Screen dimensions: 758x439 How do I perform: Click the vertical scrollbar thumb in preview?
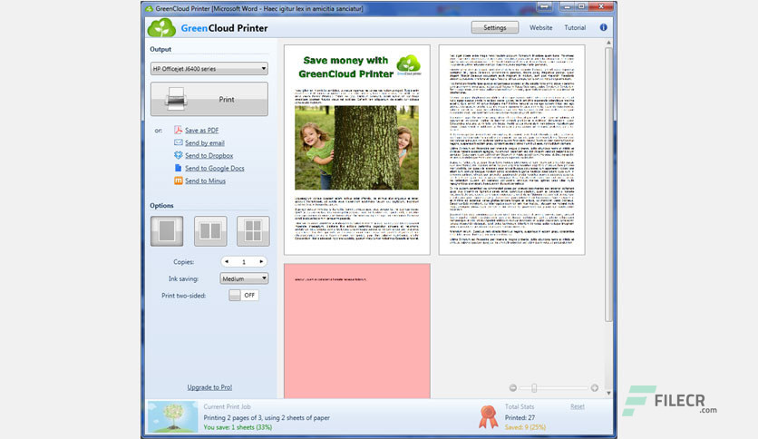608,184
